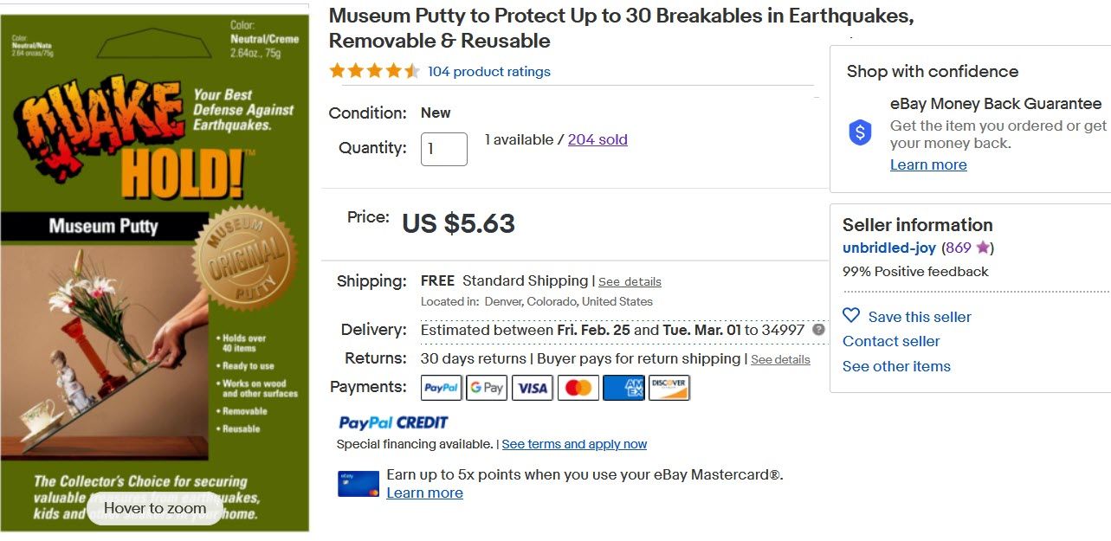Click the Quantity input field

[x=443, y=149]
